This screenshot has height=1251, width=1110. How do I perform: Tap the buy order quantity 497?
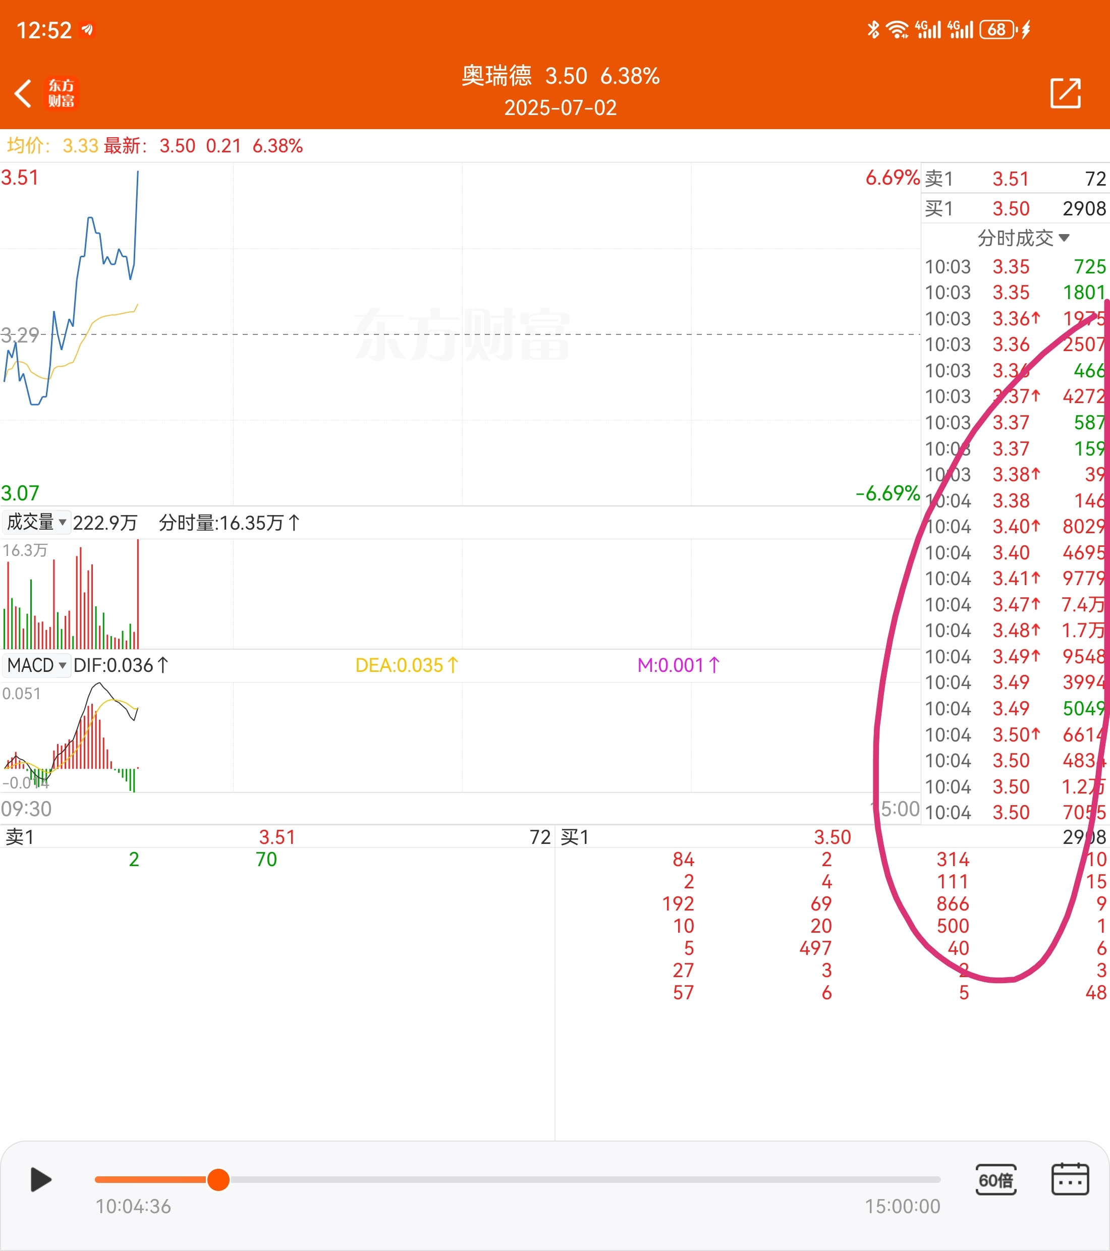click(x=815, y=948)
